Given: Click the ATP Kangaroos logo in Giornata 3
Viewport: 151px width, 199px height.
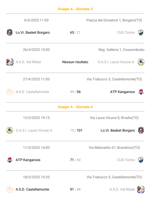Looking at the screenshot, I should tap(141, 92).
